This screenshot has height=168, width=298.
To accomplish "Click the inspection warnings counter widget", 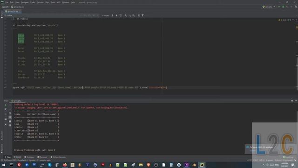I will point(284,20).
